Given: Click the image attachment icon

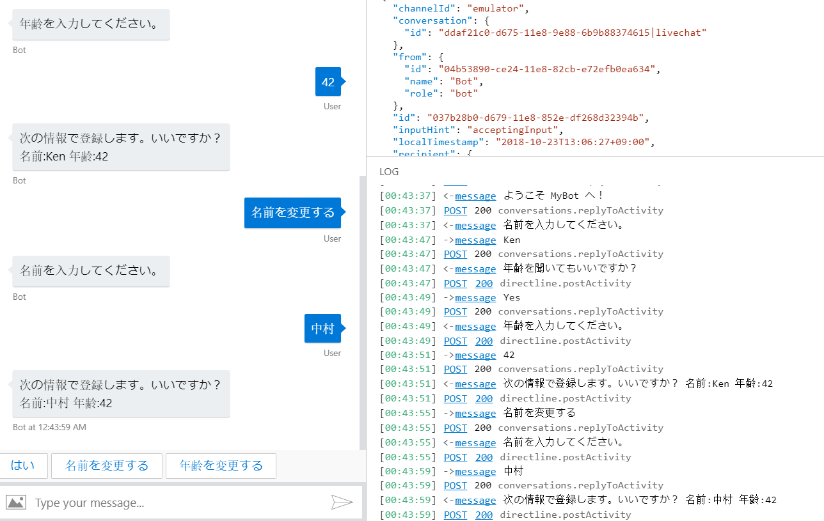Looking at the screenshot, I should tap(14, 502).
